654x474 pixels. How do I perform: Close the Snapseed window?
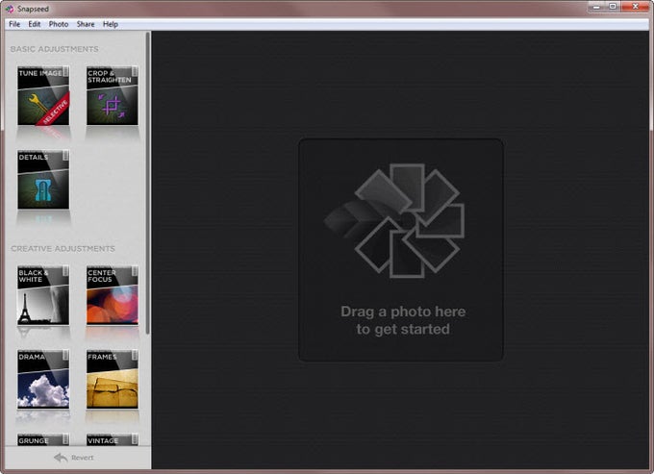tap(635, 7)
